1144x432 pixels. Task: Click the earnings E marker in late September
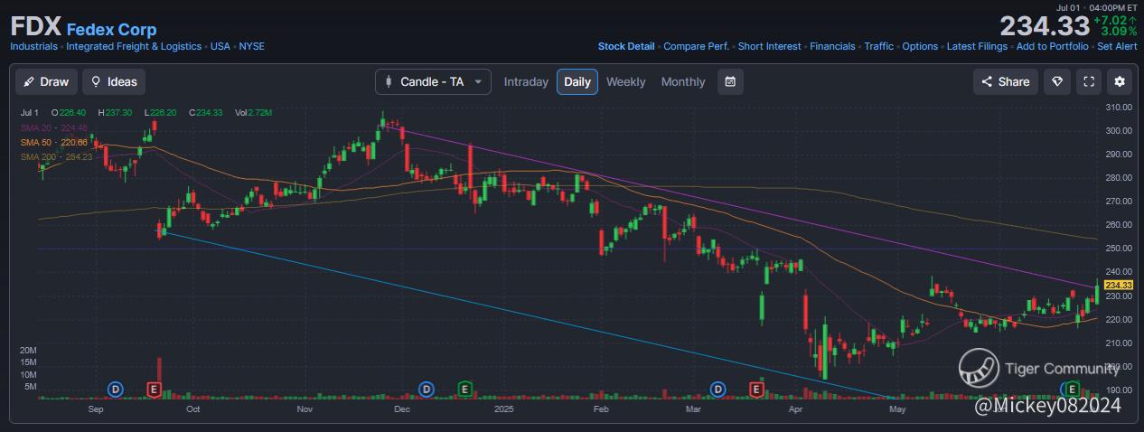[x=154, y=389]
